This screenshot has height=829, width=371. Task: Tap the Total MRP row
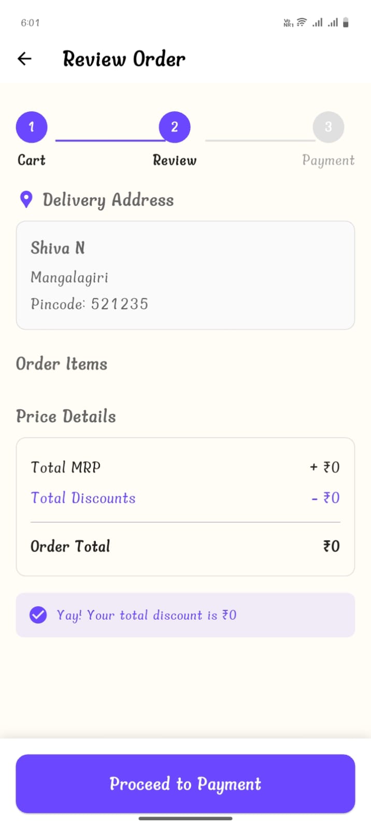(x=185, y=467)
